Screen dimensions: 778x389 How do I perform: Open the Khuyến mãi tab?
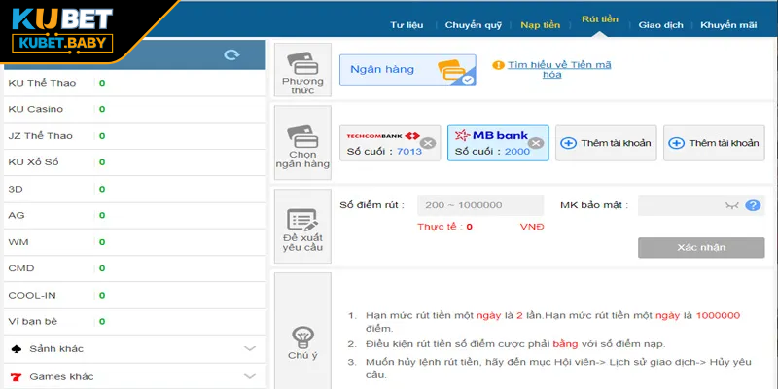(728, 25)
